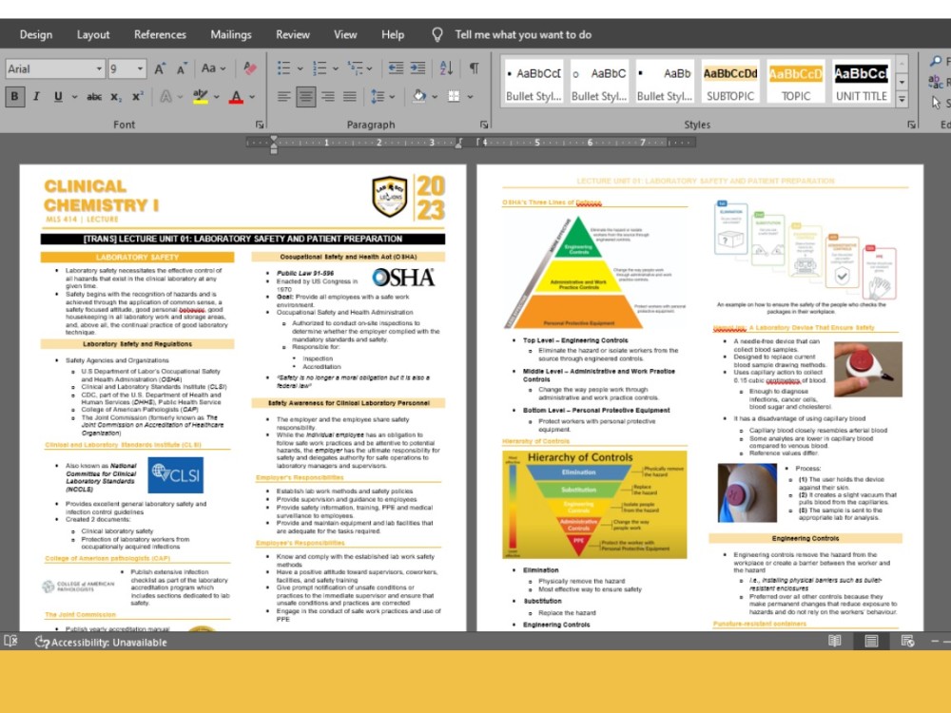Switch to Web Layout view

(907, 641)
